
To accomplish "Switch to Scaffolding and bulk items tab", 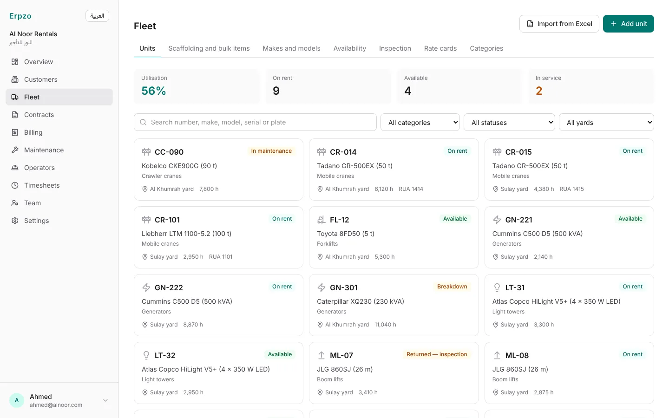I will pyautogui.click(x=209, y=48).
